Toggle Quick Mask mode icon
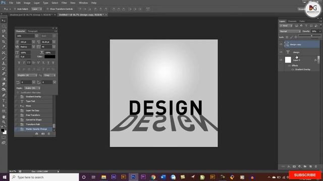Image resolution: width=323 pixels, height=181 pixels. tap(4, 137)
